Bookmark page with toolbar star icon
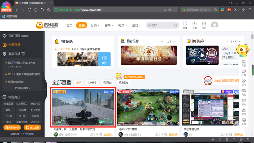This screenshot has width=254, height=143. (x=49, y=10)
